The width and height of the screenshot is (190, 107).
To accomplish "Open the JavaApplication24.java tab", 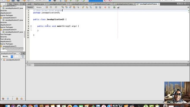I will [x=125, y=4].
